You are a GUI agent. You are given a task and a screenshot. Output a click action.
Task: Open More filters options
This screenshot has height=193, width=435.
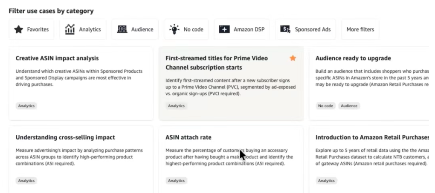pos(360,29)
